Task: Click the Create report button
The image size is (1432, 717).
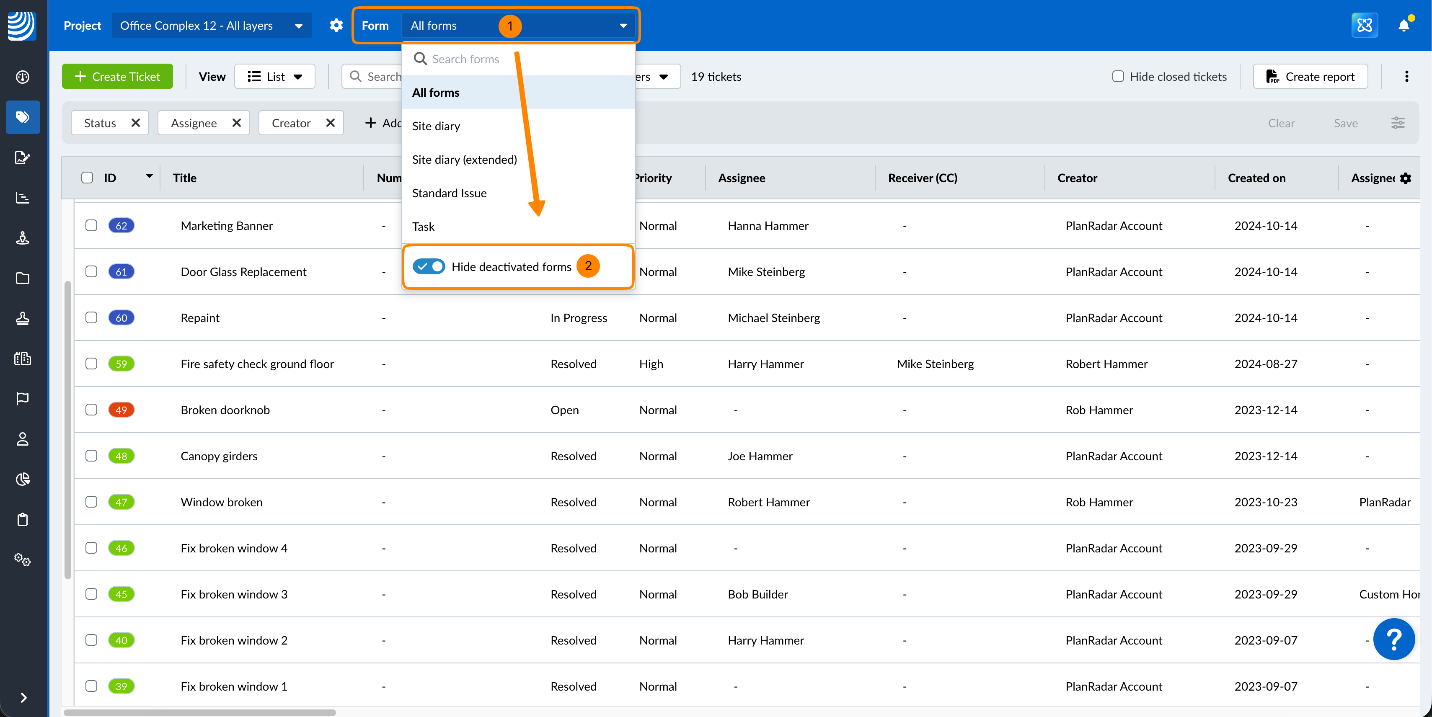Action: pos(1310,77)
